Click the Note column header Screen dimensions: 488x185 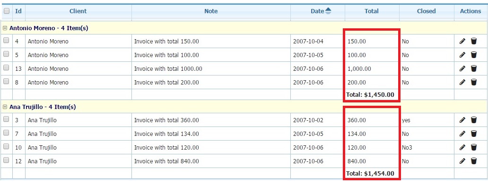point(211,11)
